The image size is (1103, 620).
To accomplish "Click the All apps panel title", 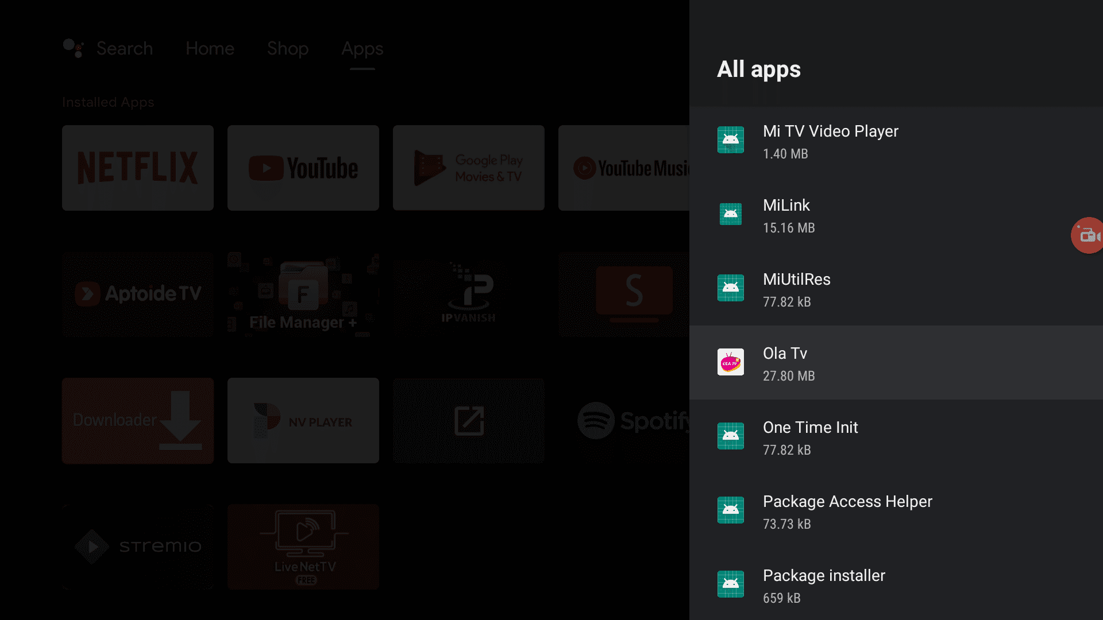I will pyautogui.click(x=758, y=69).
